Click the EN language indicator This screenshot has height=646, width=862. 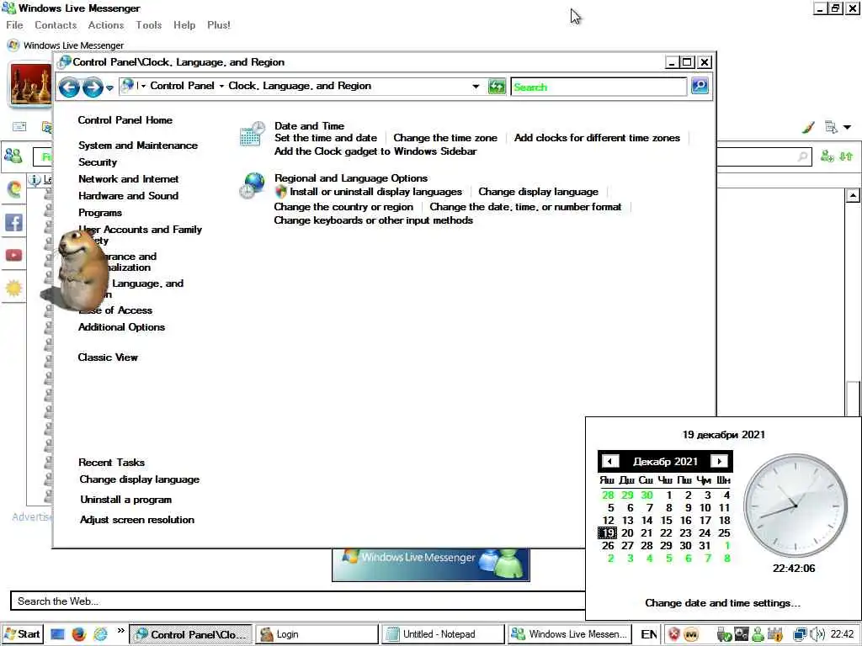point(649,634)
